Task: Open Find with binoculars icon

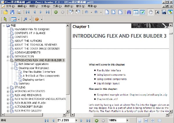Action: (129, 12)
